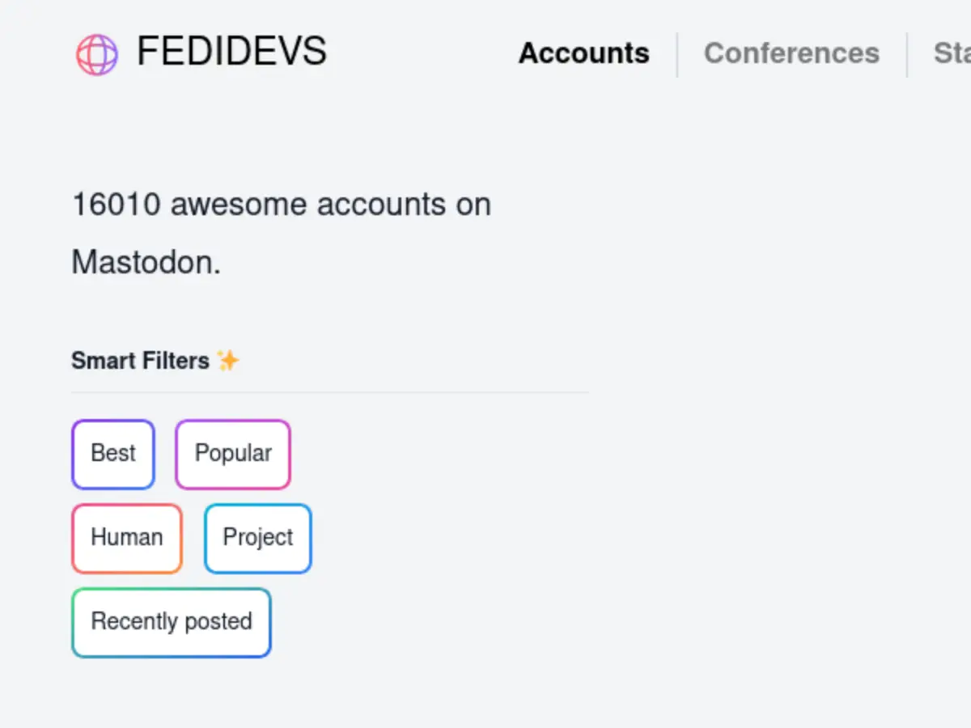Select the Project filter pill button

click(257, 538)
